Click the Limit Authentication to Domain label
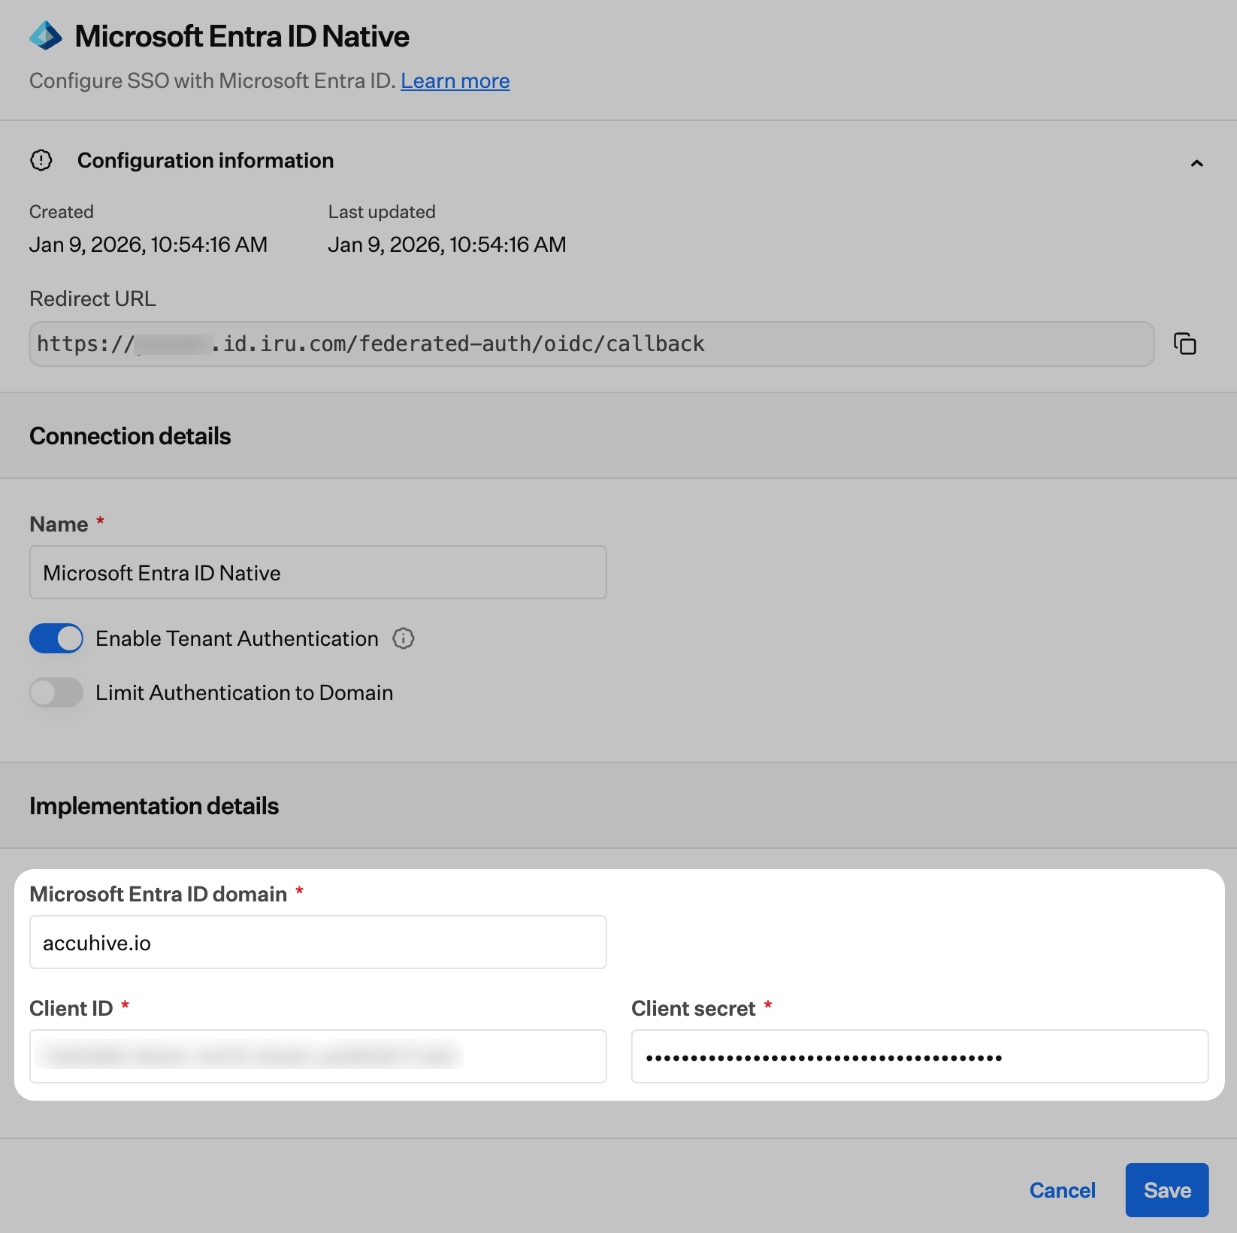 244,692
